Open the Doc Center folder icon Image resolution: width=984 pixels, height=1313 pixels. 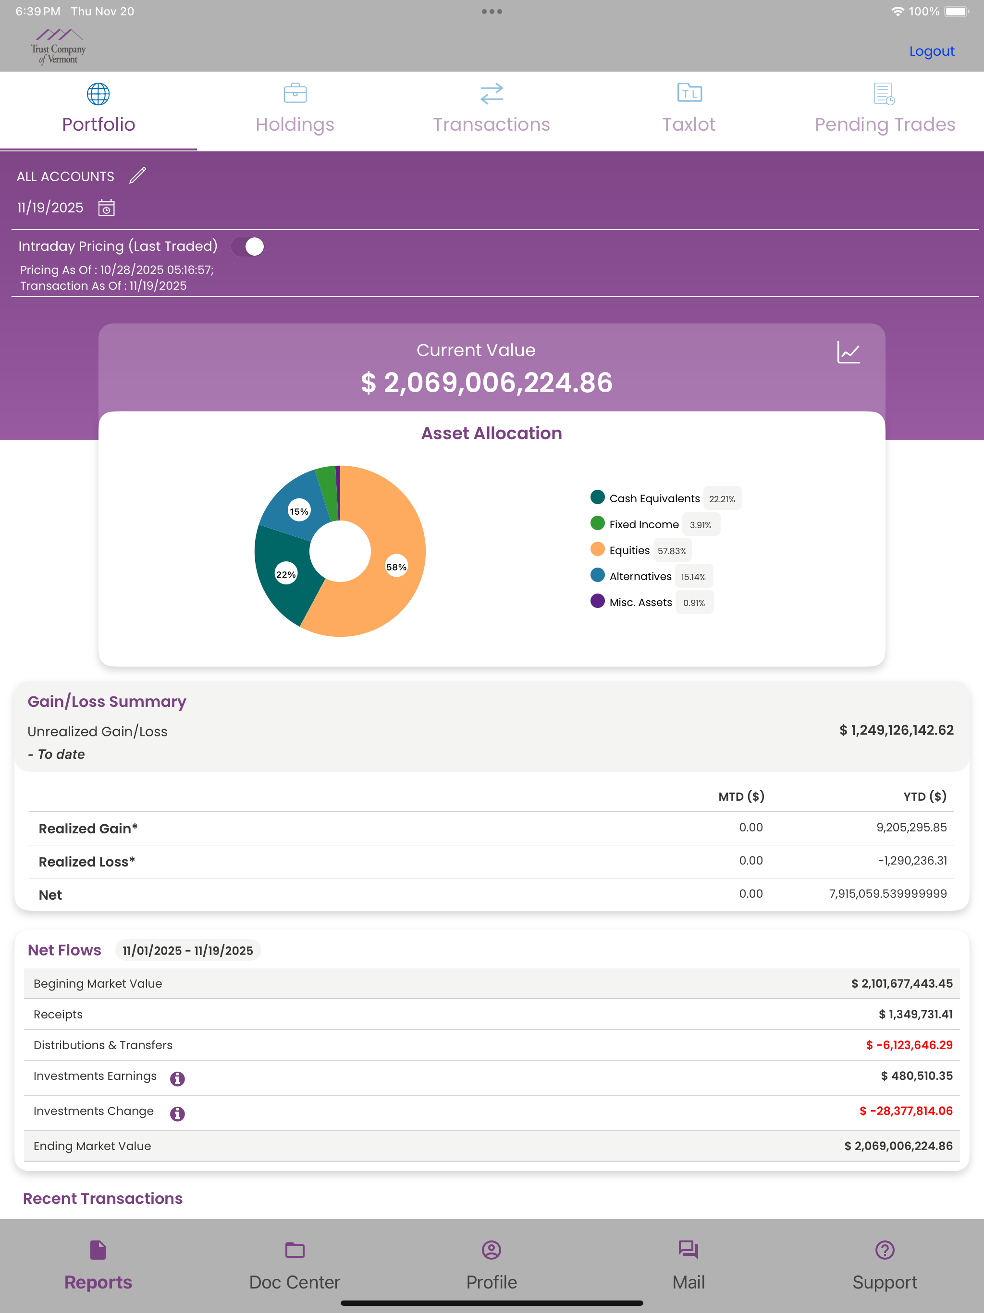(x=295, y=1250)
